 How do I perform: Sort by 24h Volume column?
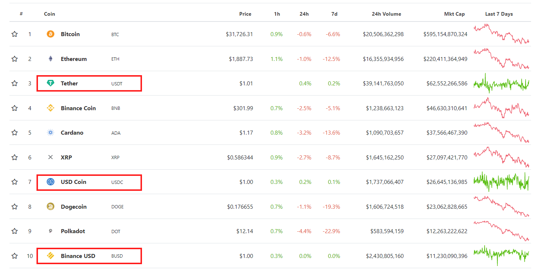(386, 14)
